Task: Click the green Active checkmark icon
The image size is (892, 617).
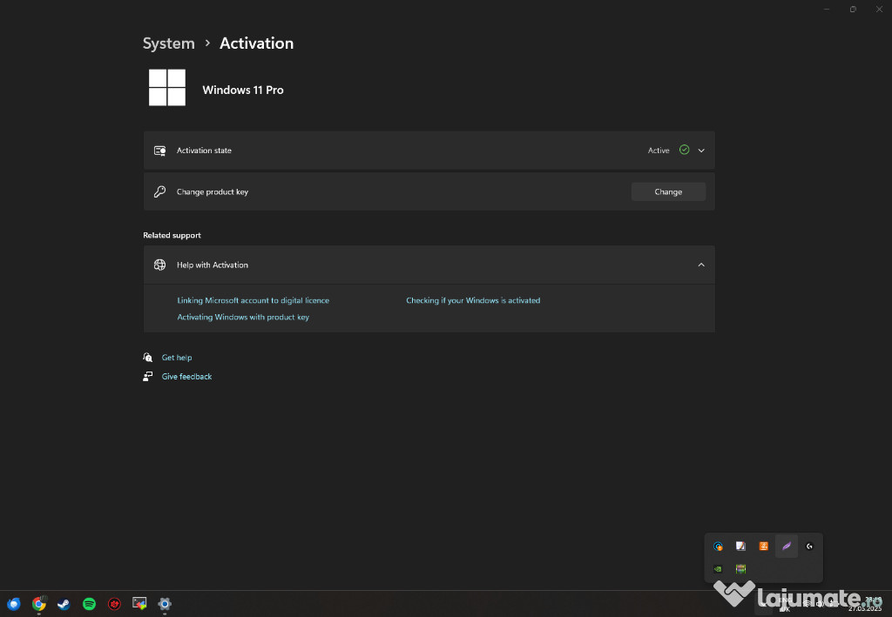Action: pyautogui.click(x=685, y=150)
